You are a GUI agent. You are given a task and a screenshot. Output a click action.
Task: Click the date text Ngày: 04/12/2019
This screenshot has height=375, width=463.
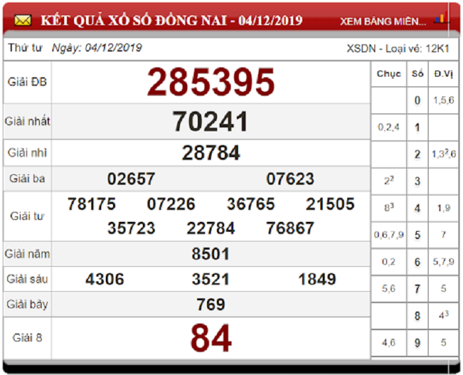(x=97, y=48)
